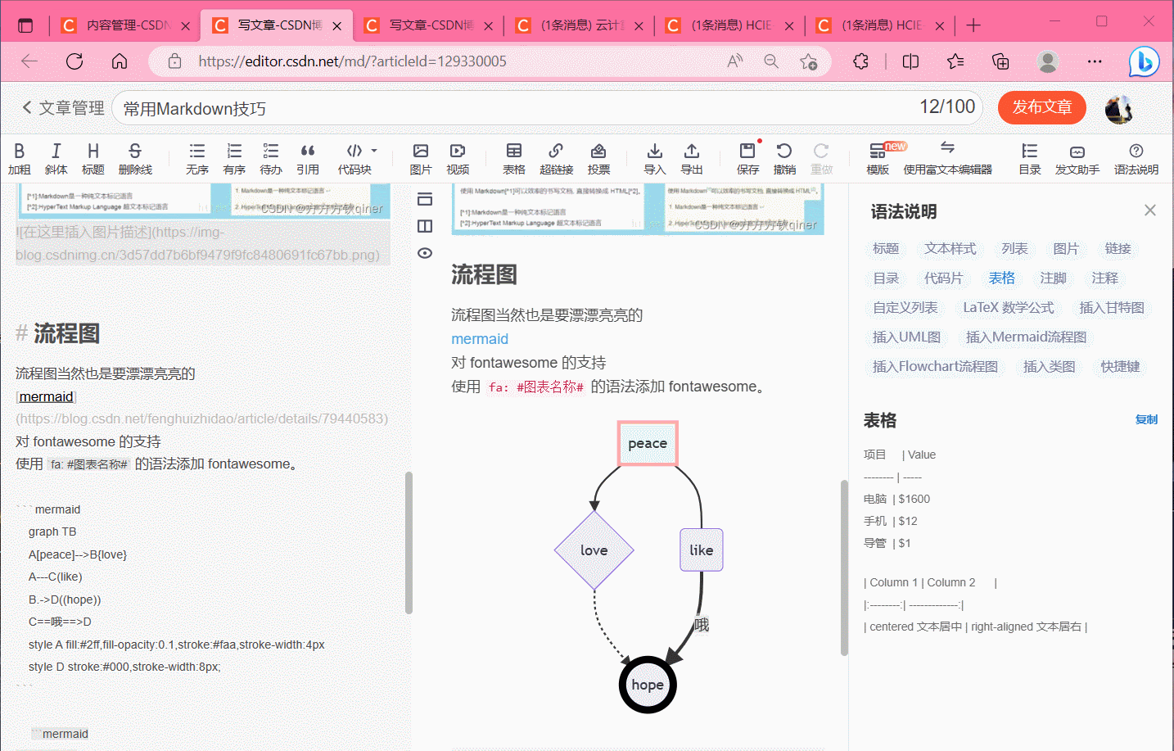Screen dimensions: 1174x751
Task: Open mermaid link in preview
Action: 480,339
